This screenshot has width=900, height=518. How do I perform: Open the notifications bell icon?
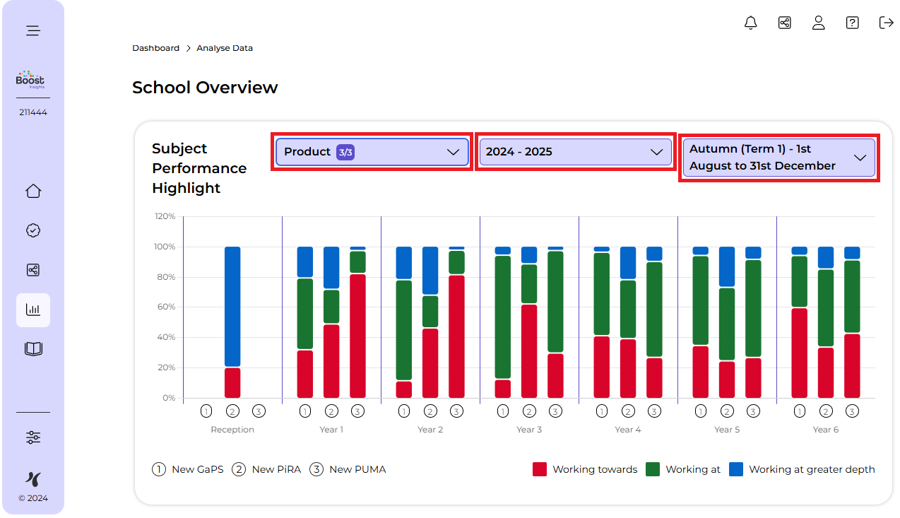(x=750, y=23)
